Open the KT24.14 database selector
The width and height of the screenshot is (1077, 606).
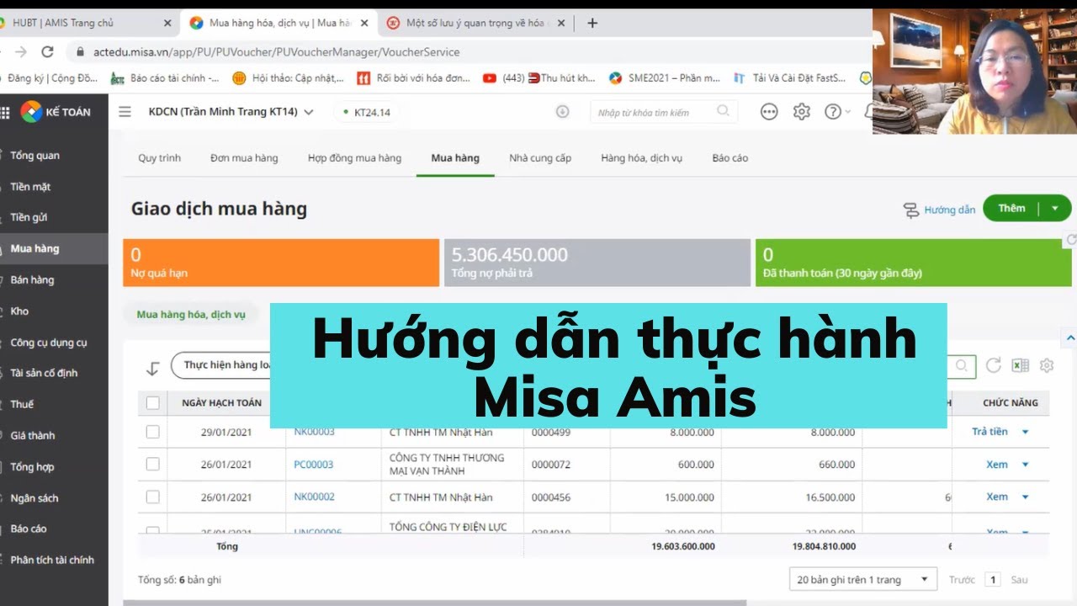pos(367,112)
